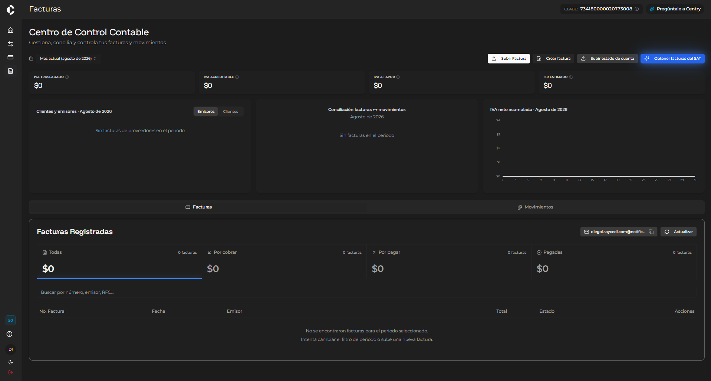Screen dimensions: 711x381
Task: Open help question mark icon
Action: click(10, 334)
